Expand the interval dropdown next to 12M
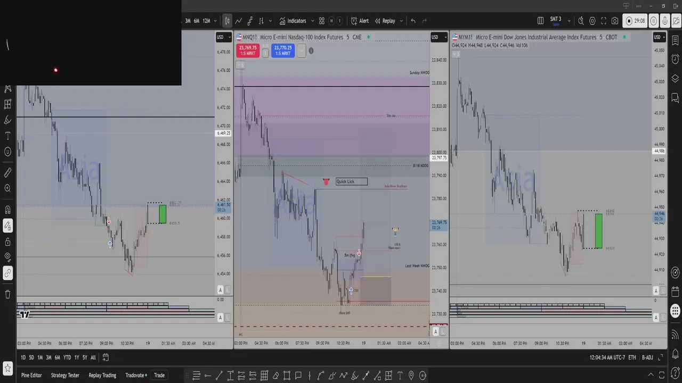Screen dimensions: 682x383 pyautogui.click(x=215, y=21)
